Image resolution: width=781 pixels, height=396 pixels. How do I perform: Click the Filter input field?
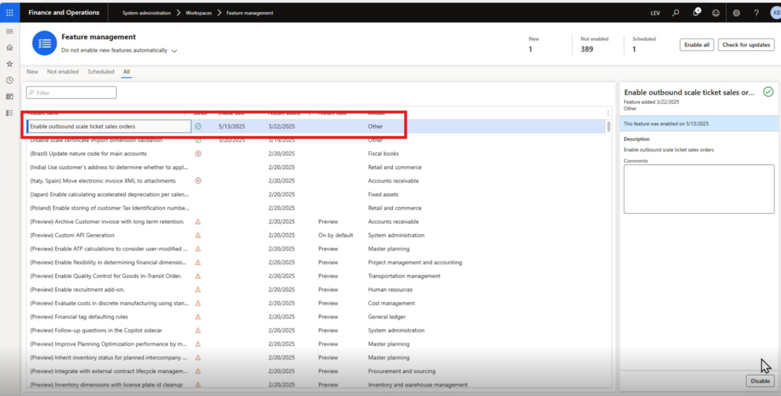71,92
